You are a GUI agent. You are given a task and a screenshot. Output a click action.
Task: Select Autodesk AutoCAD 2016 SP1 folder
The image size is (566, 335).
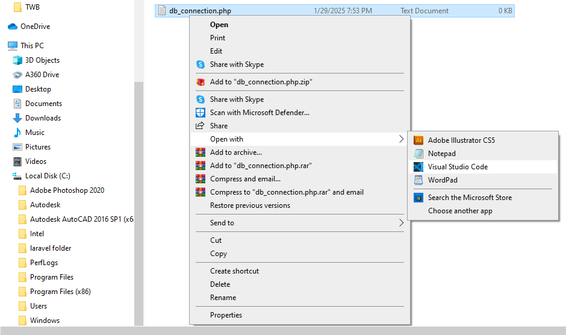click(x=81, y=219)
